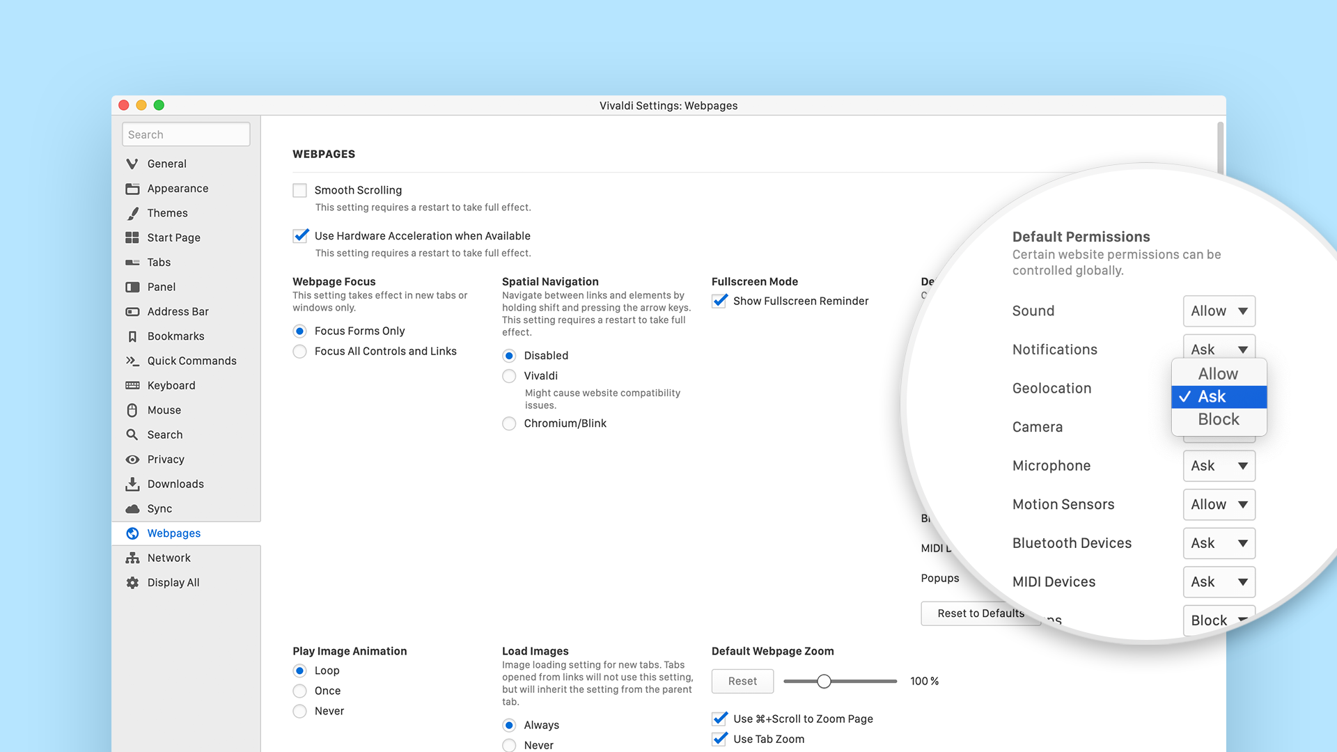The image size is (1337, 752).
Task: Set image animation to Never
Action: tap(299, 711)
